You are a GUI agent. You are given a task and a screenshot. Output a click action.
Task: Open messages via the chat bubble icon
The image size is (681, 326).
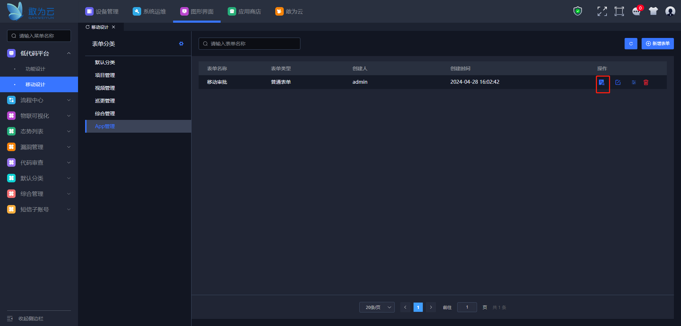[x=637, y=11]
